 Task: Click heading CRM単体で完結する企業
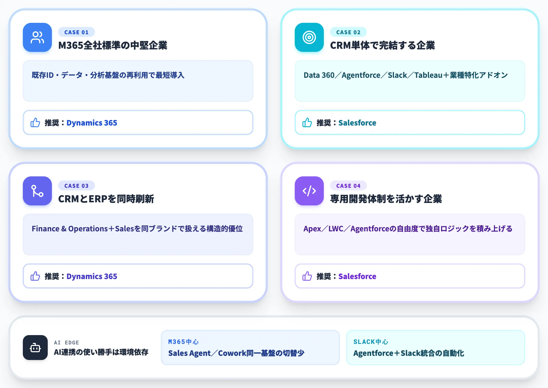point(382,45)
